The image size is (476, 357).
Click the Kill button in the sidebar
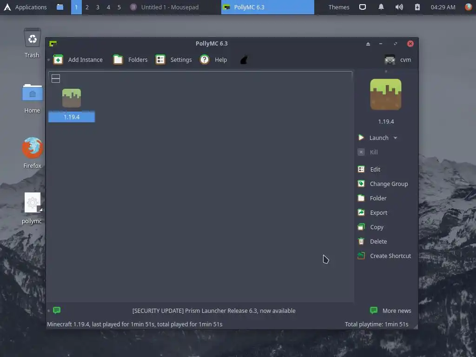[368, 152]
